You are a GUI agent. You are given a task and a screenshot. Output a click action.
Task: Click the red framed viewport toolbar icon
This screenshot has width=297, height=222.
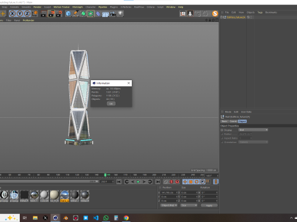pyautogui.click(x=183, y=14)
